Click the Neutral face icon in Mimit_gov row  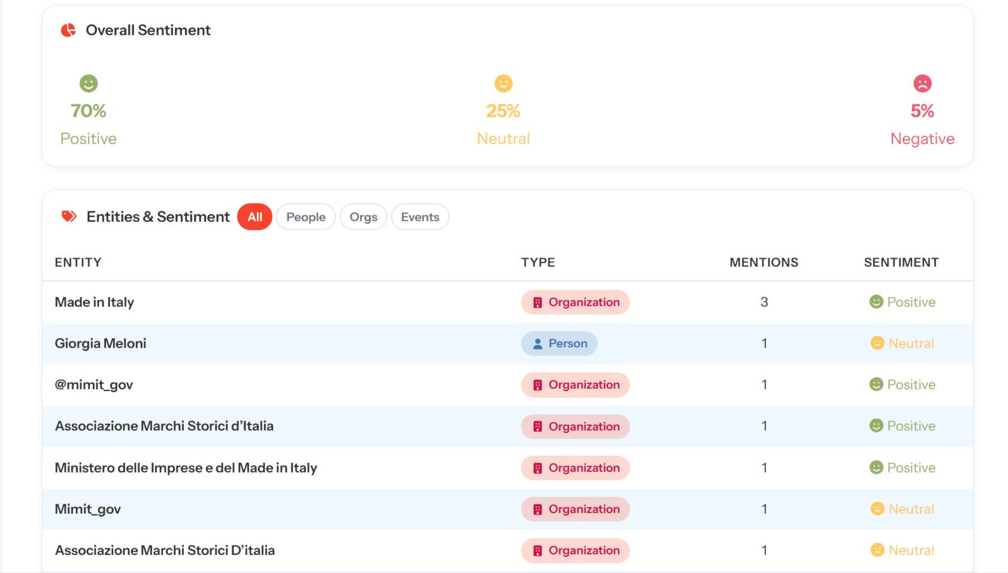(877, 509)
